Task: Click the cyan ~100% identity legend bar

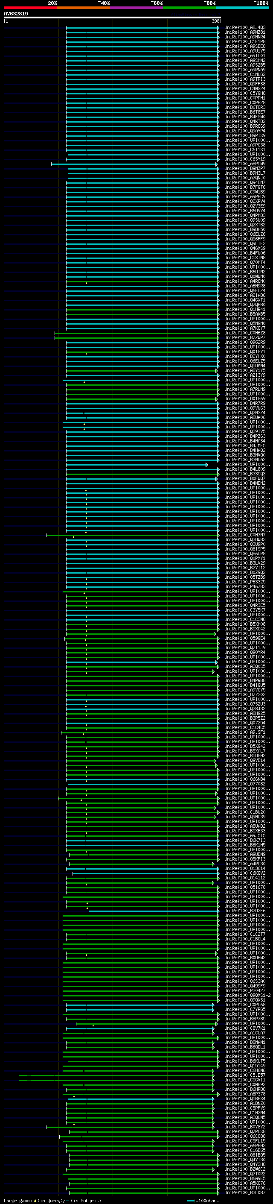Action: pos(242,8)
